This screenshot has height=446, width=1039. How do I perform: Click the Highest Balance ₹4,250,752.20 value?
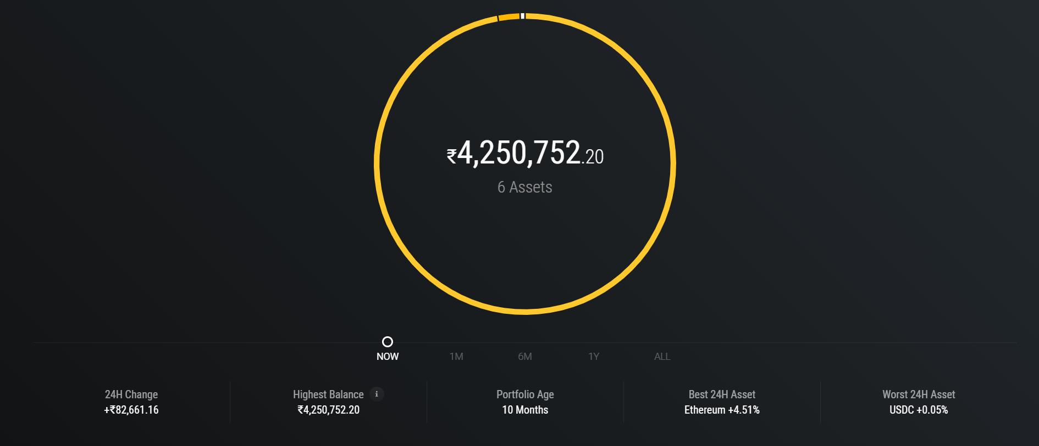[x=328, y=410]
